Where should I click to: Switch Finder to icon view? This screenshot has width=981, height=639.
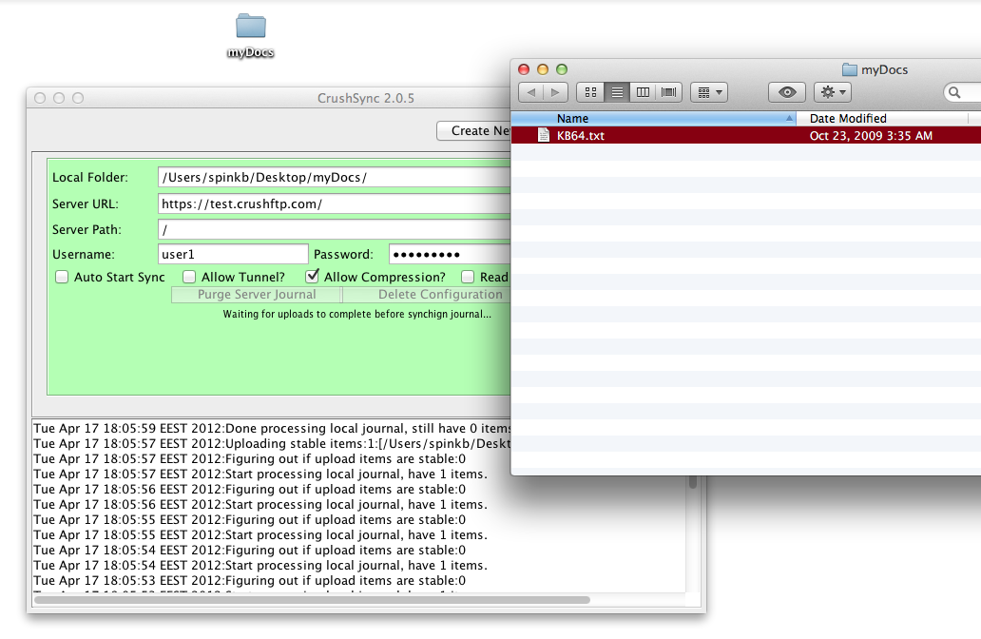pos(590,92)
